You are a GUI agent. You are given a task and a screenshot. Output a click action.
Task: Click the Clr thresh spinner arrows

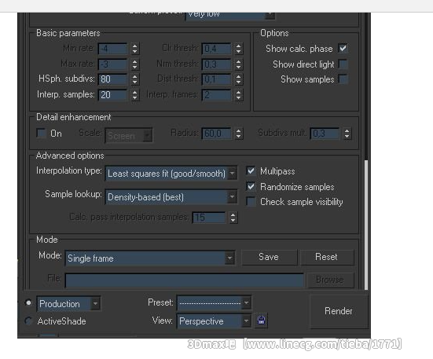click(239, 49)
